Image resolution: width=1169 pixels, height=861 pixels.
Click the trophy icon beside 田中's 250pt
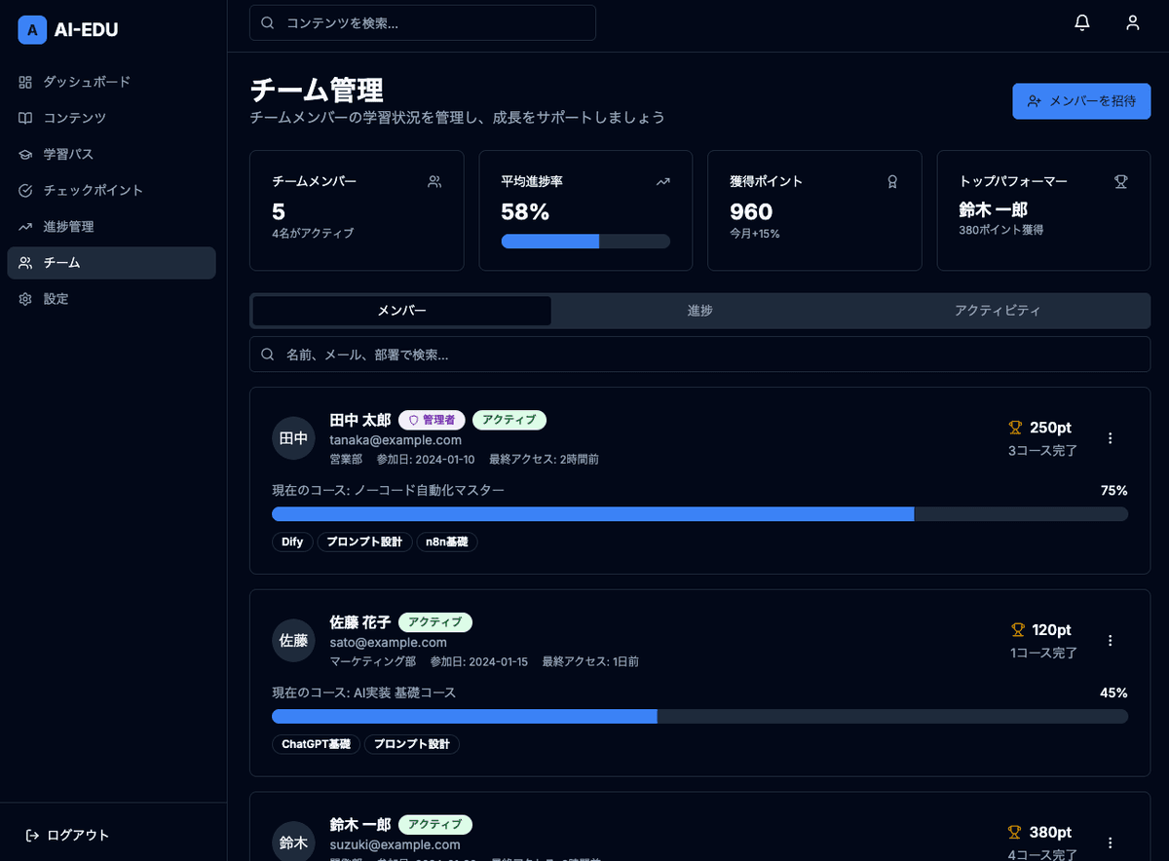1013,427
